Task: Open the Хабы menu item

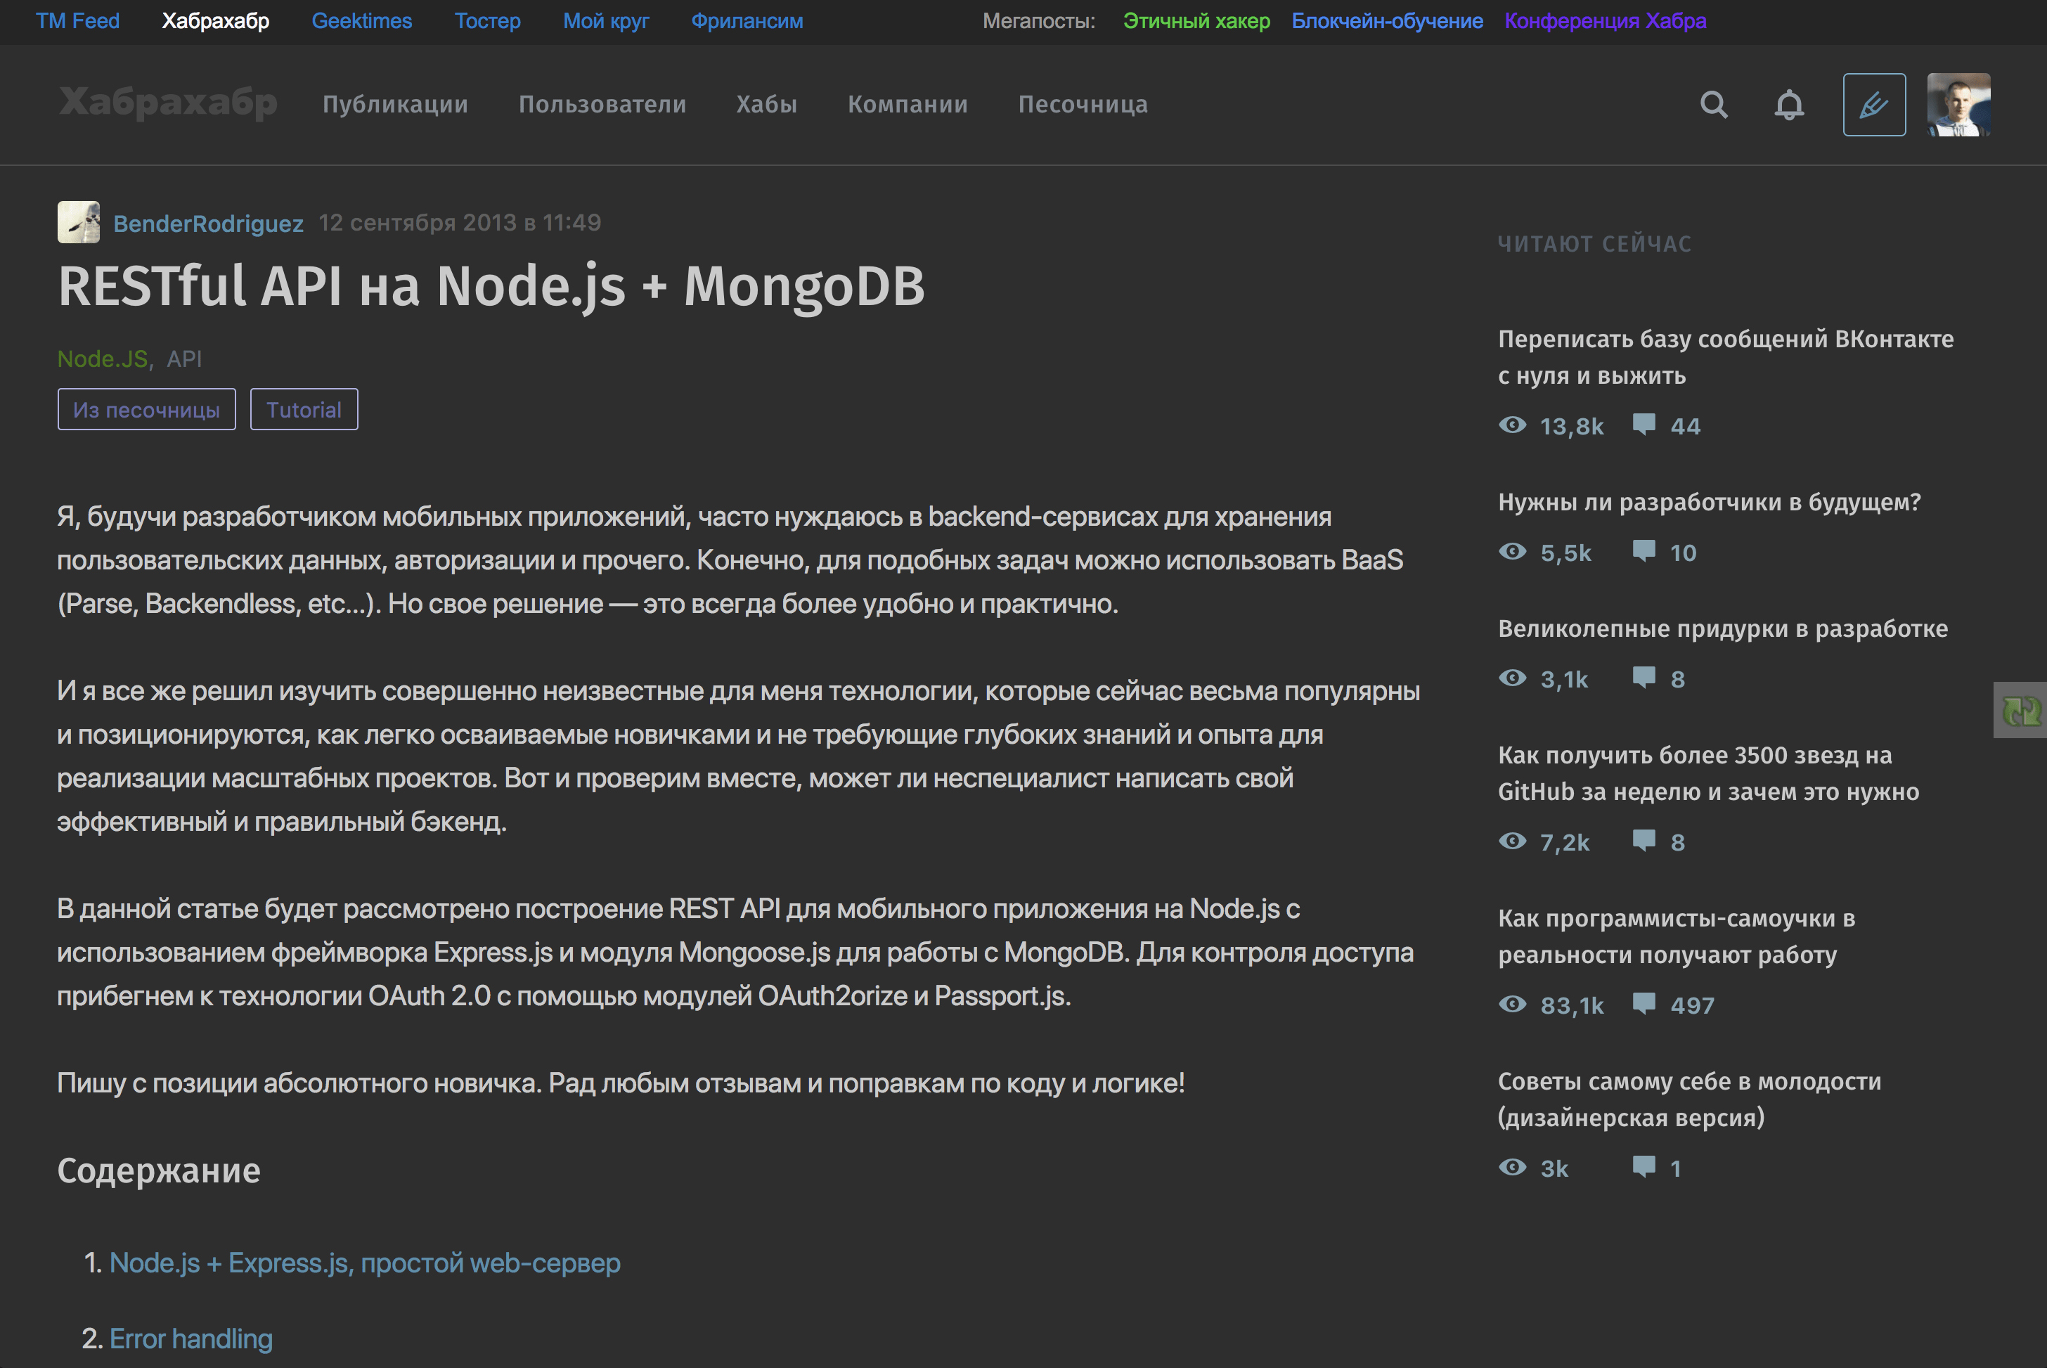Action: (x=766, y=105)
